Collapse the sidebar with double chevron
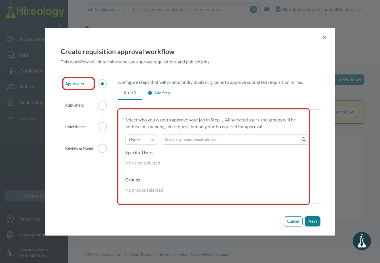The image size is (380, 263). 60,26
